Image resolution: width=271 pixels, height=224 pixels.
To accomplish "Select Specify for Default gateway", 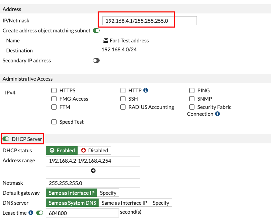I will [108, 193].
